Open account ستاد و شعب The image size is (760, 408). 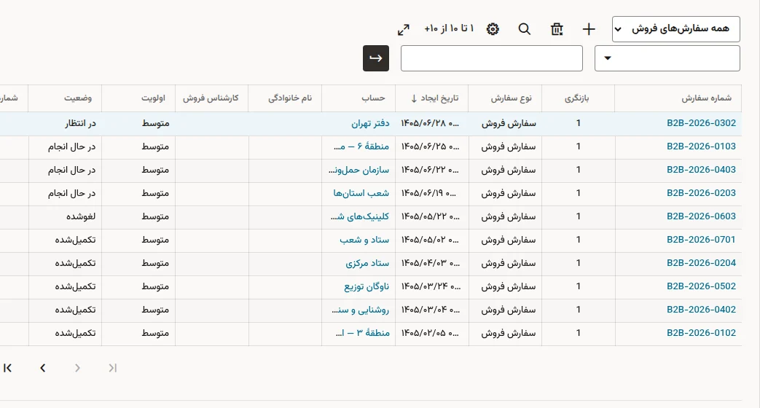[364, 240]
